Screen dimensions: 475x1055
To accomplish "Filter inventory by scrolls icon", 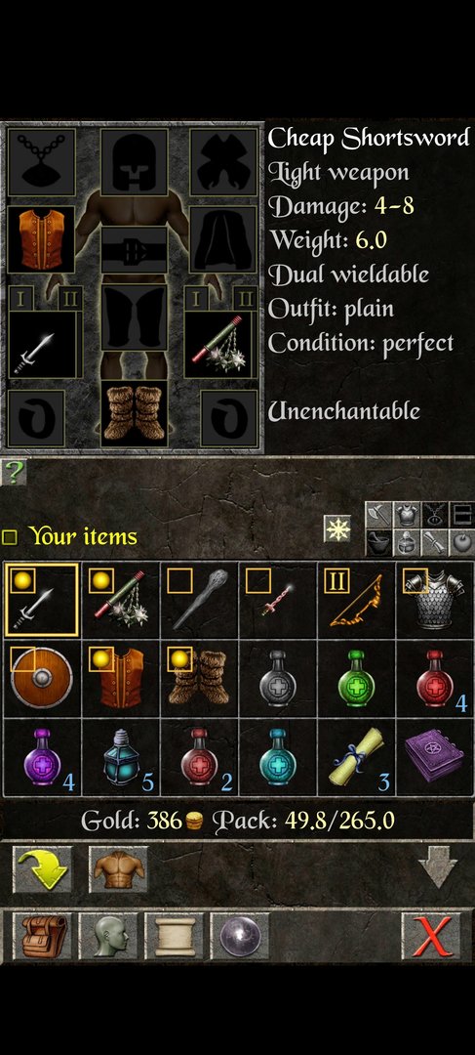I will point(434,542).
